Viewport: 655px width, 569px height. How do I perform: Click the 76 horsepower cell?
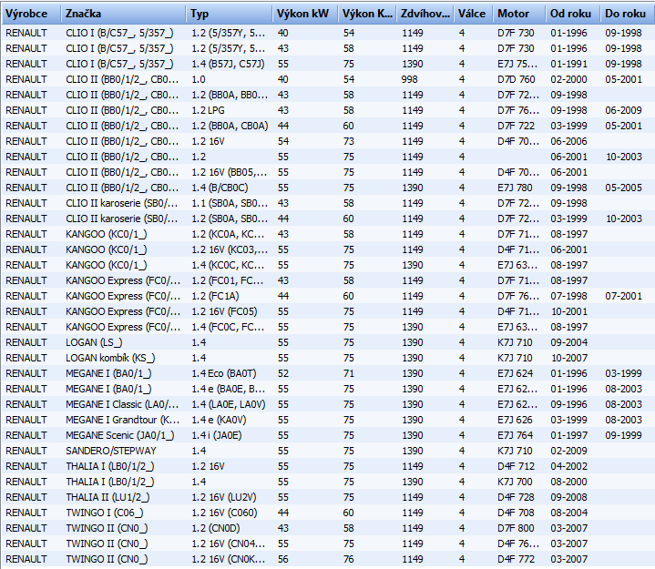pos(349,558)
